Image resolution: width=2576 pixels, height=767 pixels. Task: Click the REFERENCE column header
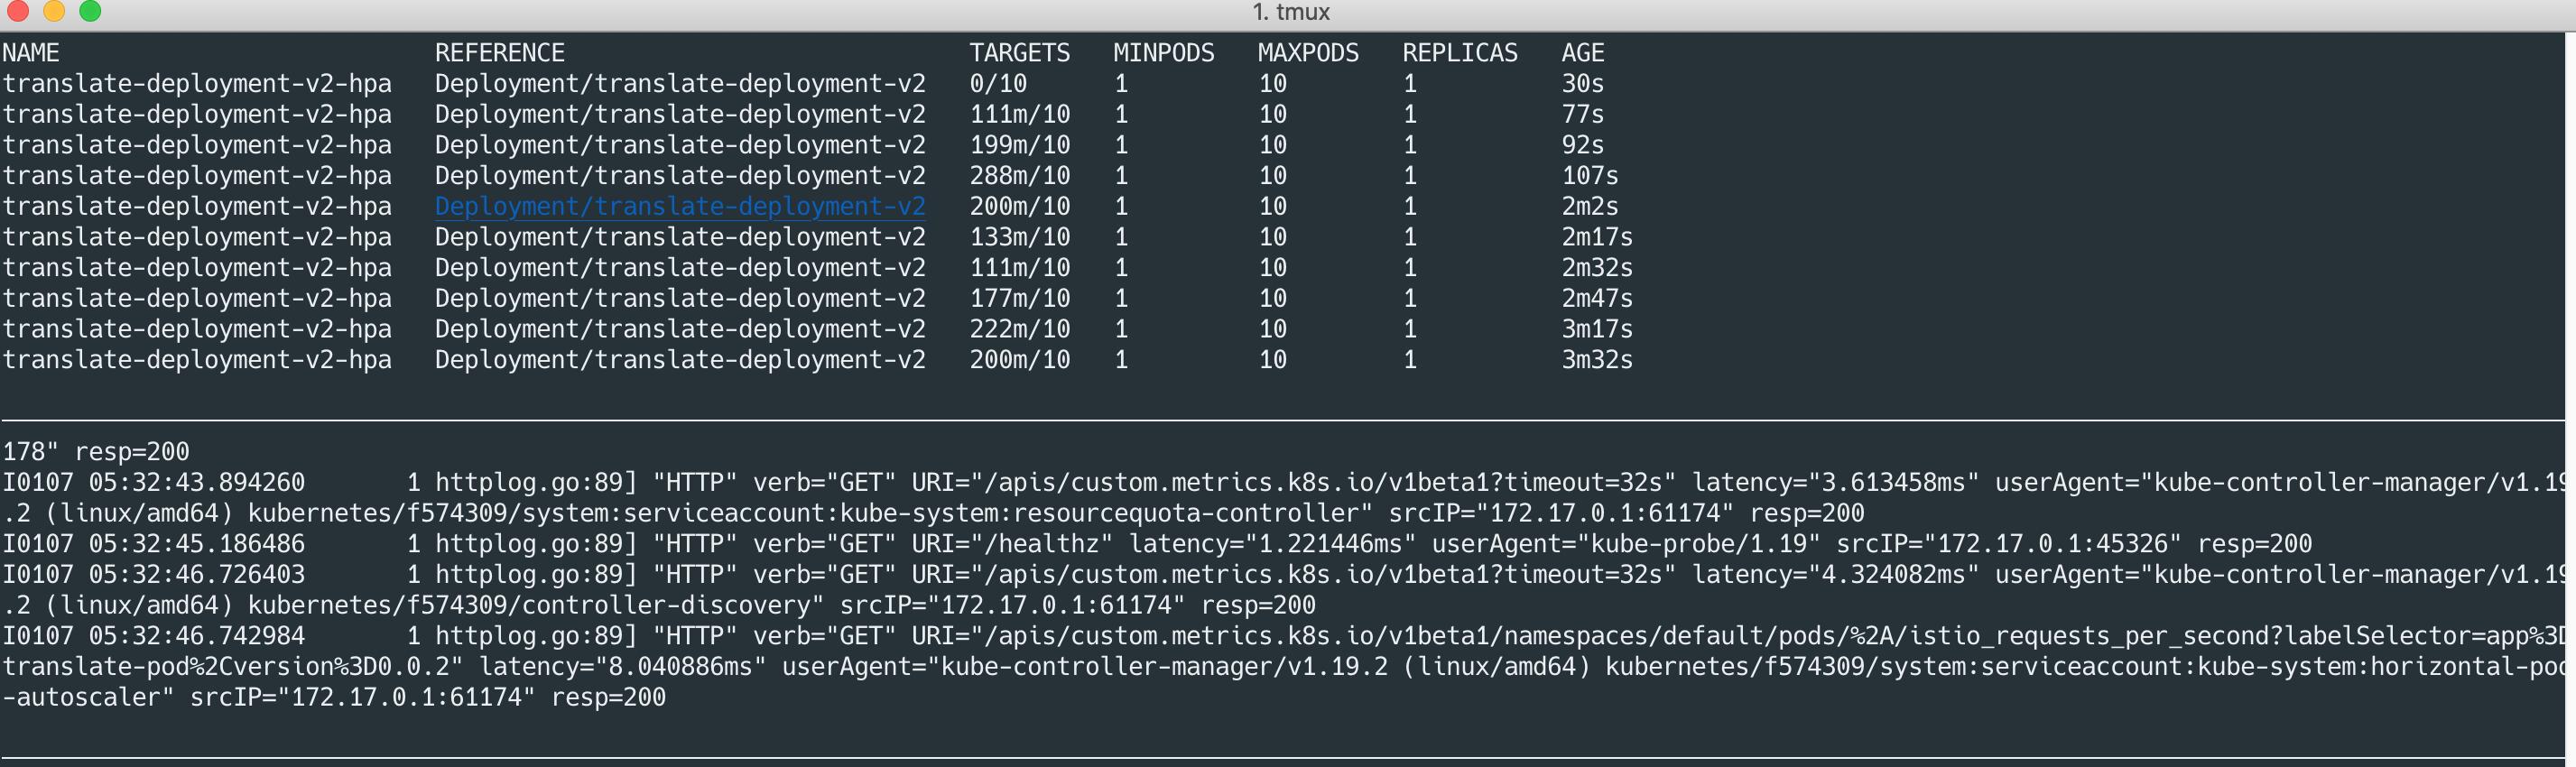[x=500, y=53]
